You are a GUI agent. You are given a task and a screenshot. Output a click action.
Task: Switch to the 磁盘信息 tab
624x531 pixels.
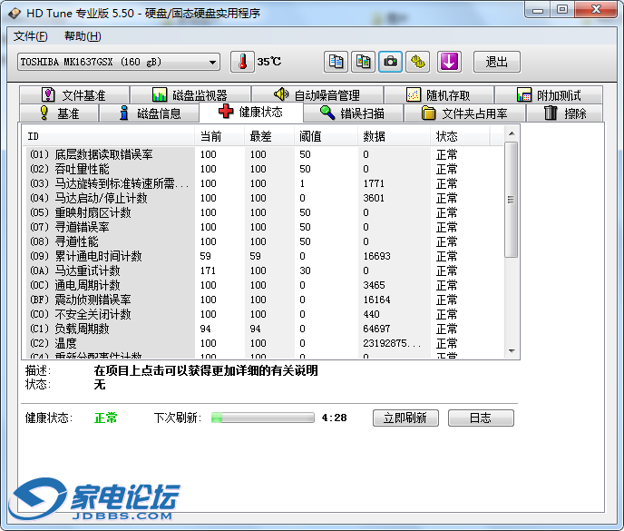point(150,113)
